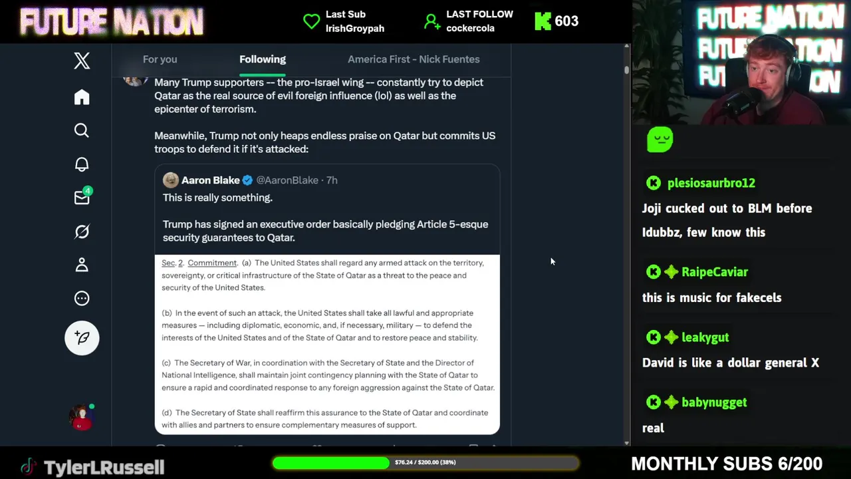
Task: Open Notifications bell icon
Action: click(x=82, y=164)
